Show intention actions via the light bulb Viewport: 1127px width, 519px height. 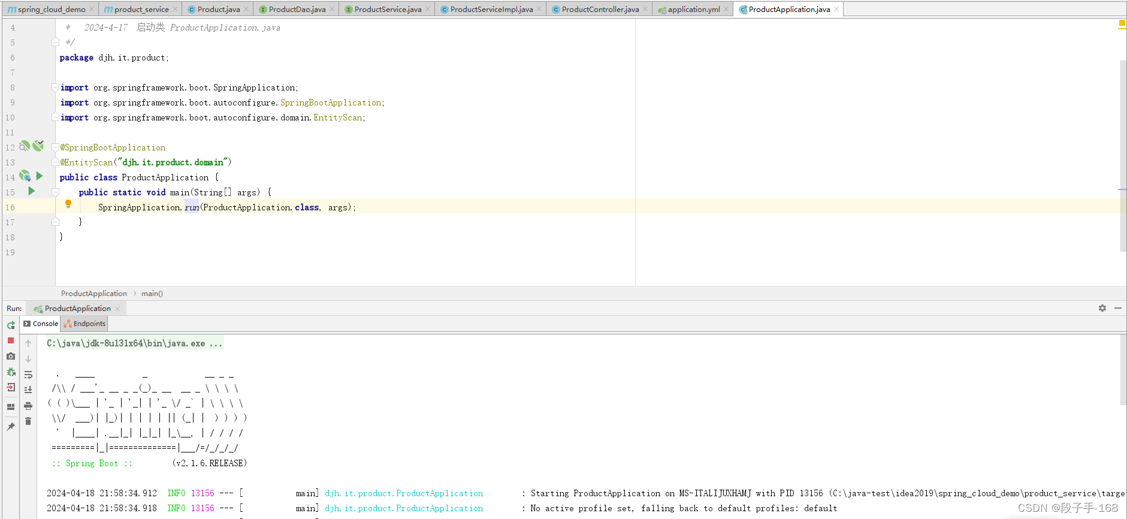[x=68, y=204]
